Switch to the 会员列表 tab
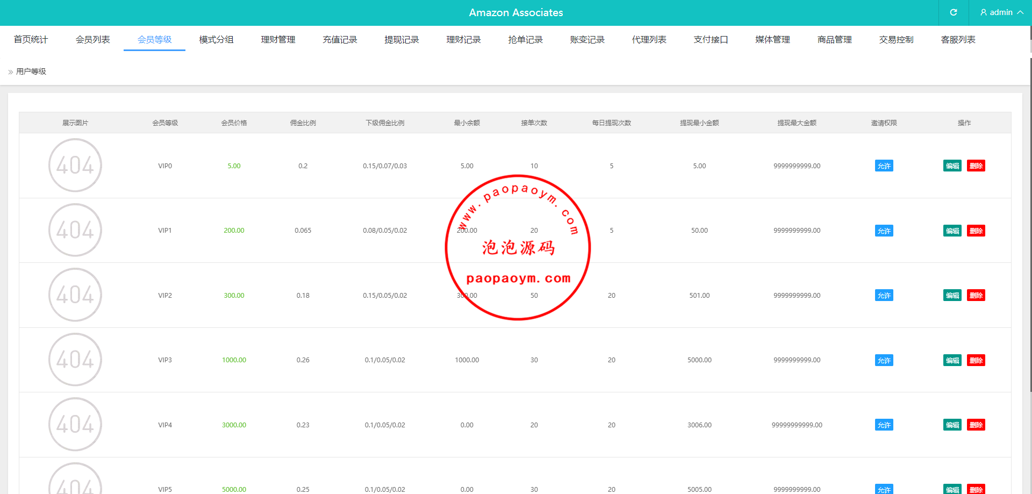 pyautogui.click(x=92, y=39)
